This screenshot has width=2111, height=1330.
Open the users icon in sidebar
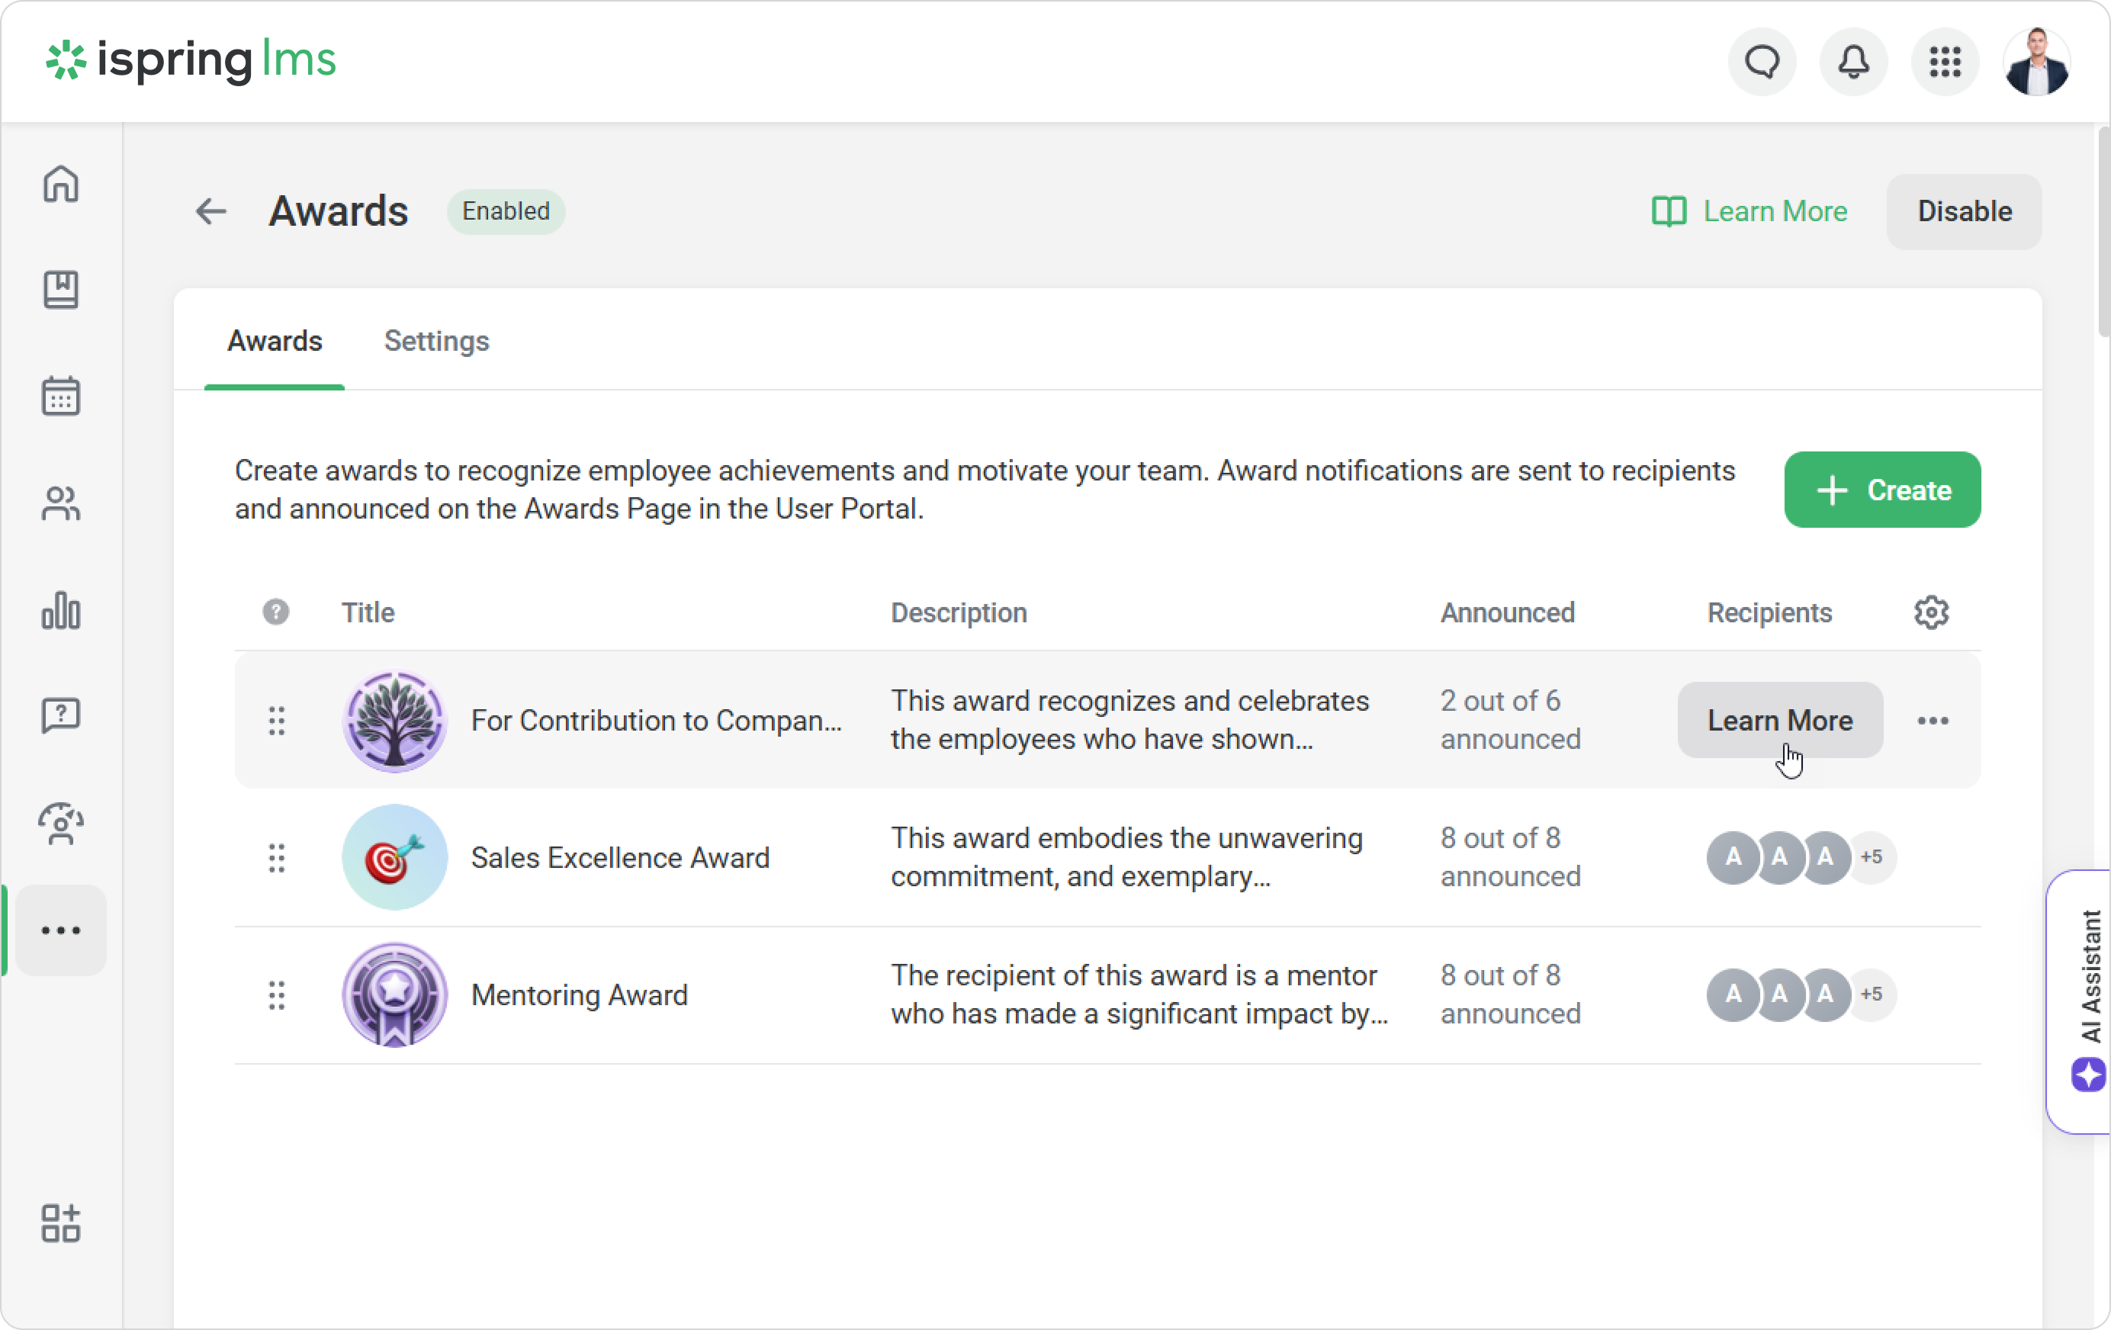(60, 504)
